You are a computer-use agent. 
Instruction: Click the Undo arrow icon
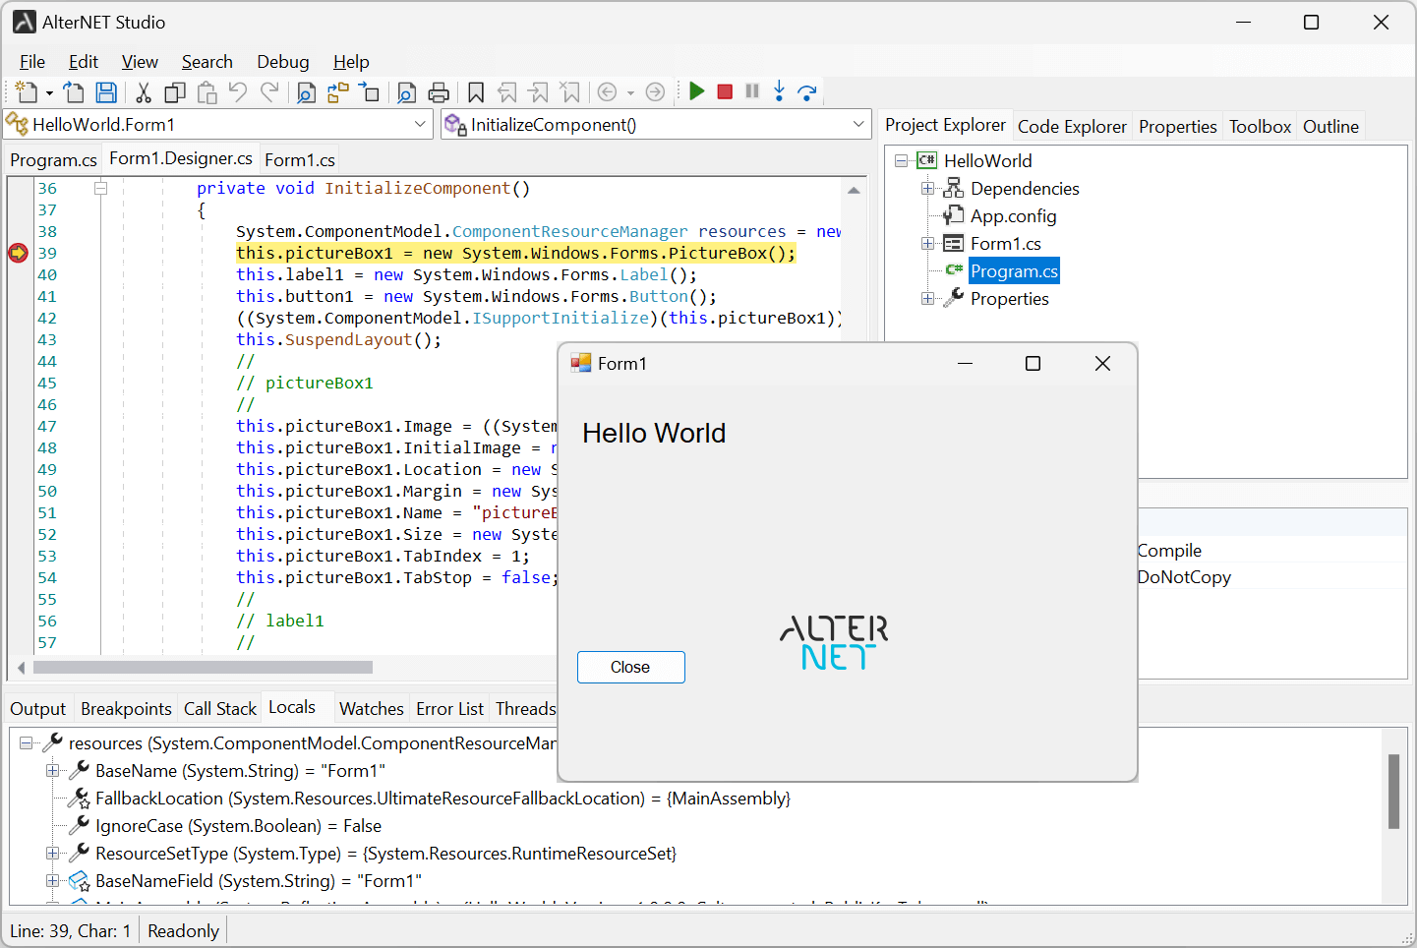pyautogui.click(x=238, y=92)
